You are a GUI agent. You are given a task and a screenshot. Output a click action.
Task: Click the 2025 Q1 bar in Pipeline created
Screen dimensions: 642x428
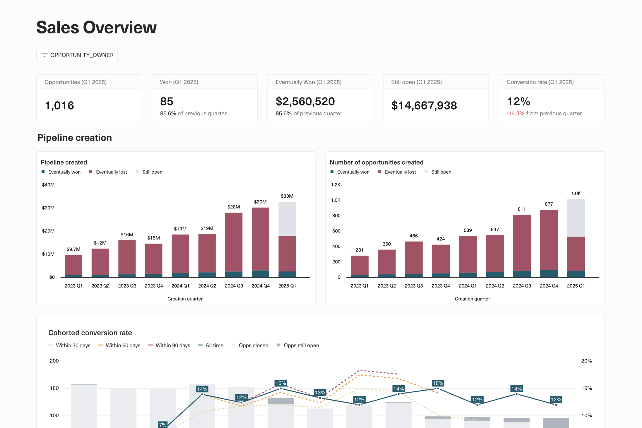click(287, 239)
